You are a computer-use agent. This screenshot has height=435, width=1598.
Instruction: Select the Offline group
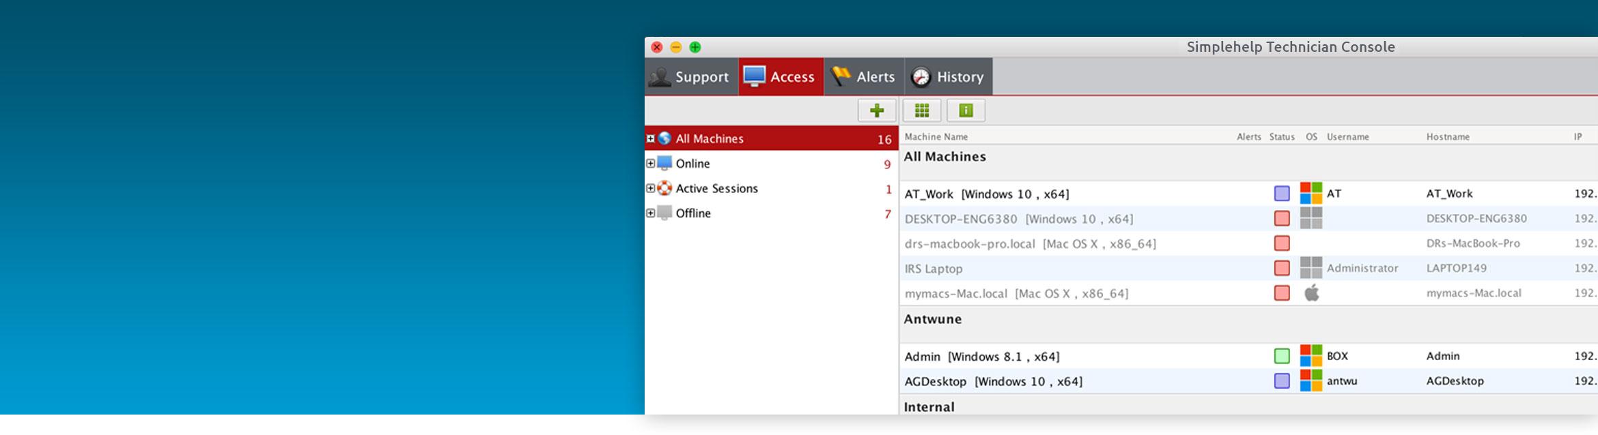772,213
